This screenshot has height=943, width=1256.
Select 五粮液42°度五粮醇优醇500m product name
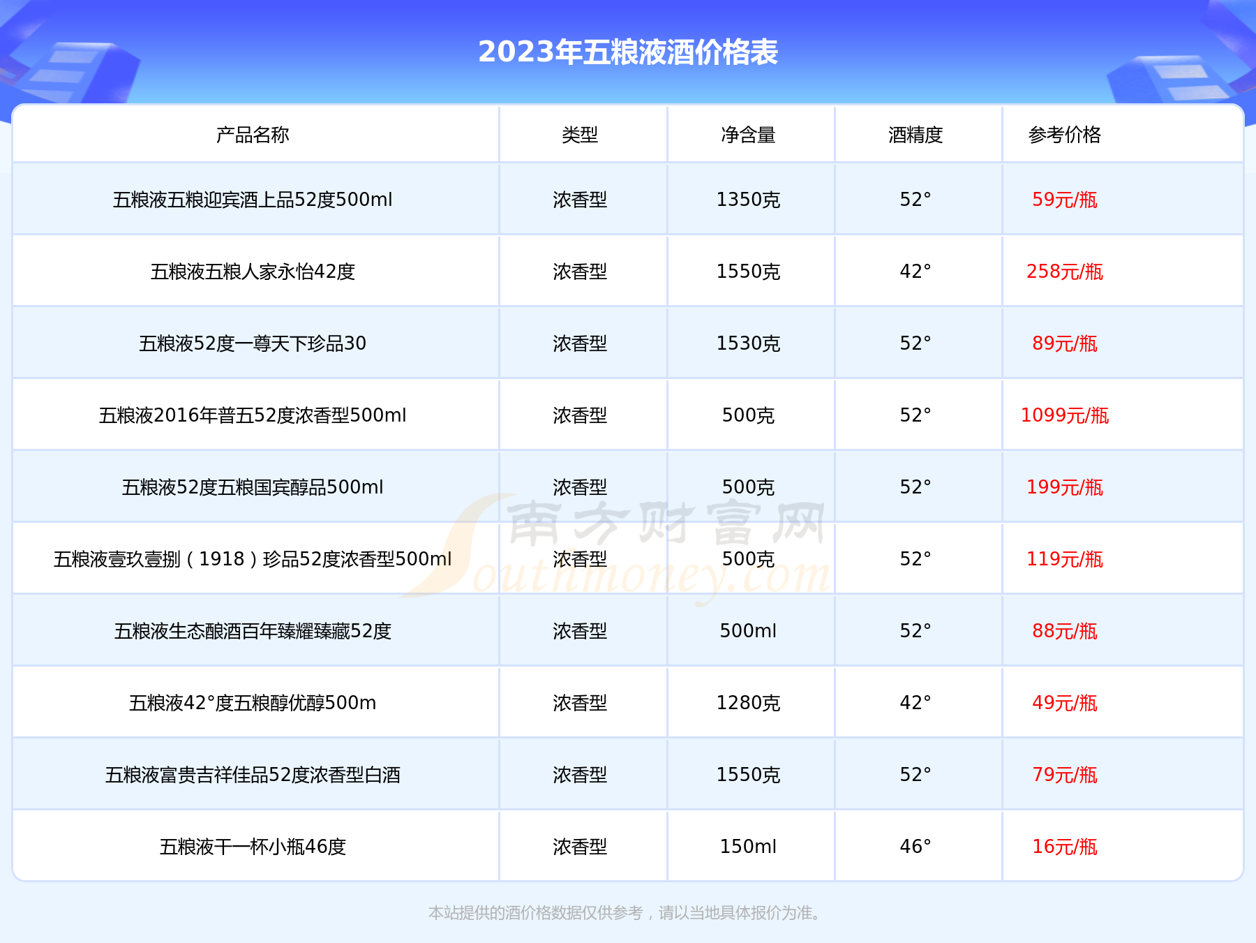253,703
